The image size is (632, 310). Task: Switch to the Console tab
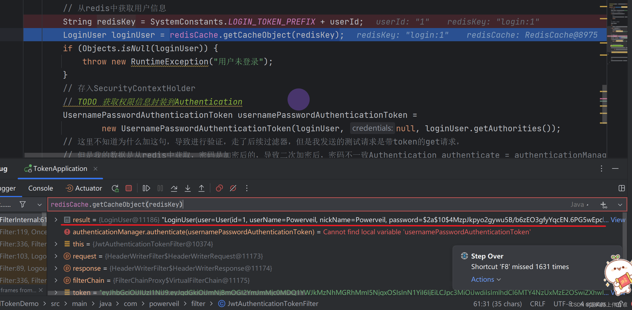coord(40,188)
